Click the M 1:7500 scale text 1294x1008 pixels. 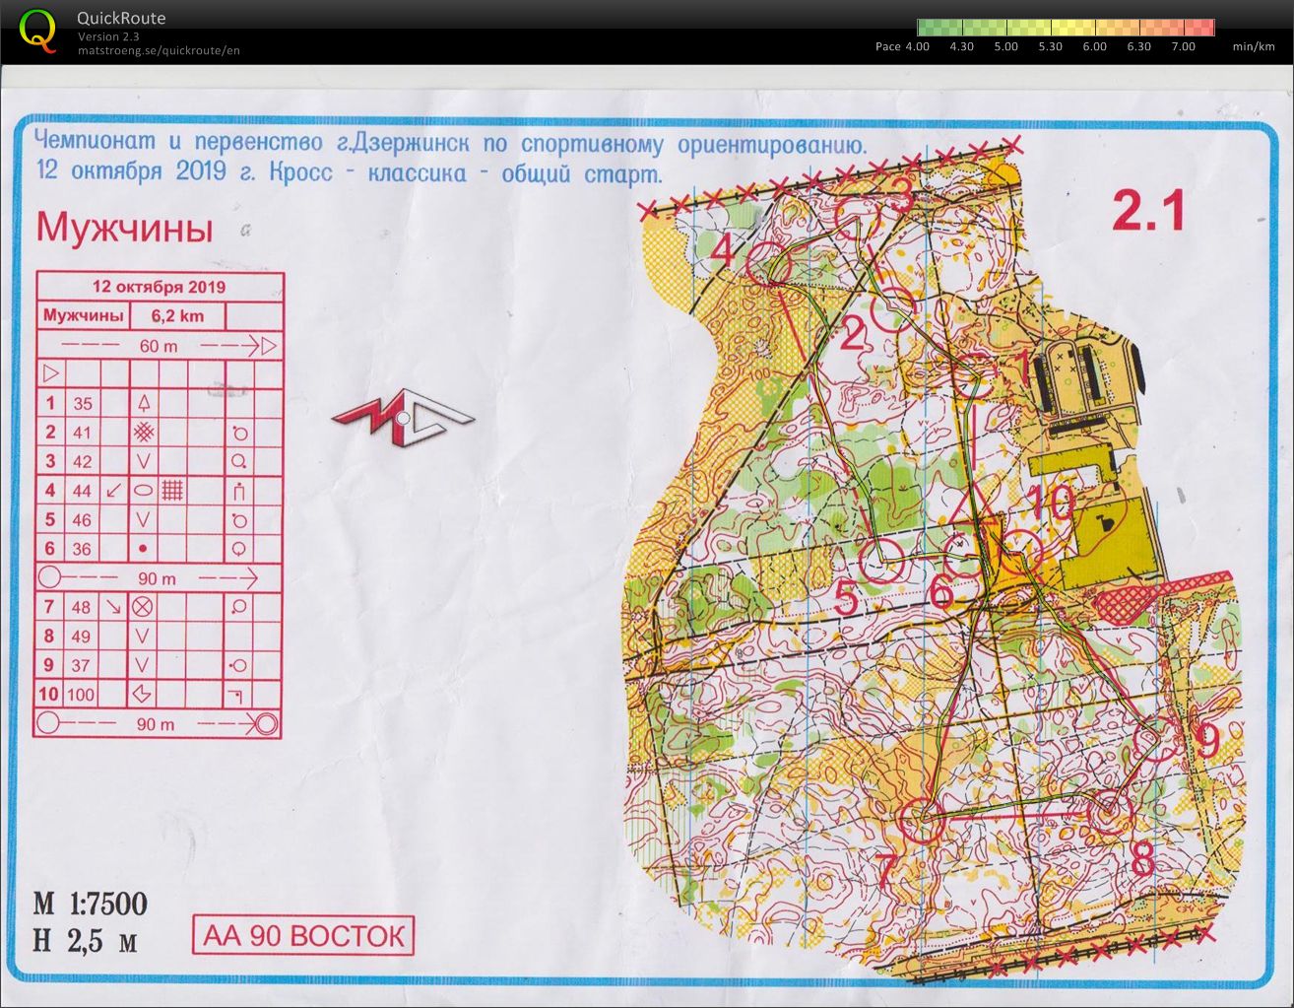pyautogui.click(x=91, y=904)
